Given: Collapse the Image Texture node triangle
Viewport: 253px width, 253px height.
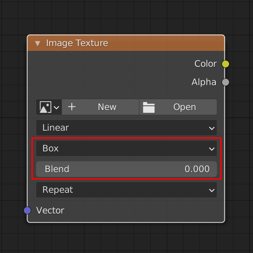Looking at the screenshot, I should coord(38,43).
